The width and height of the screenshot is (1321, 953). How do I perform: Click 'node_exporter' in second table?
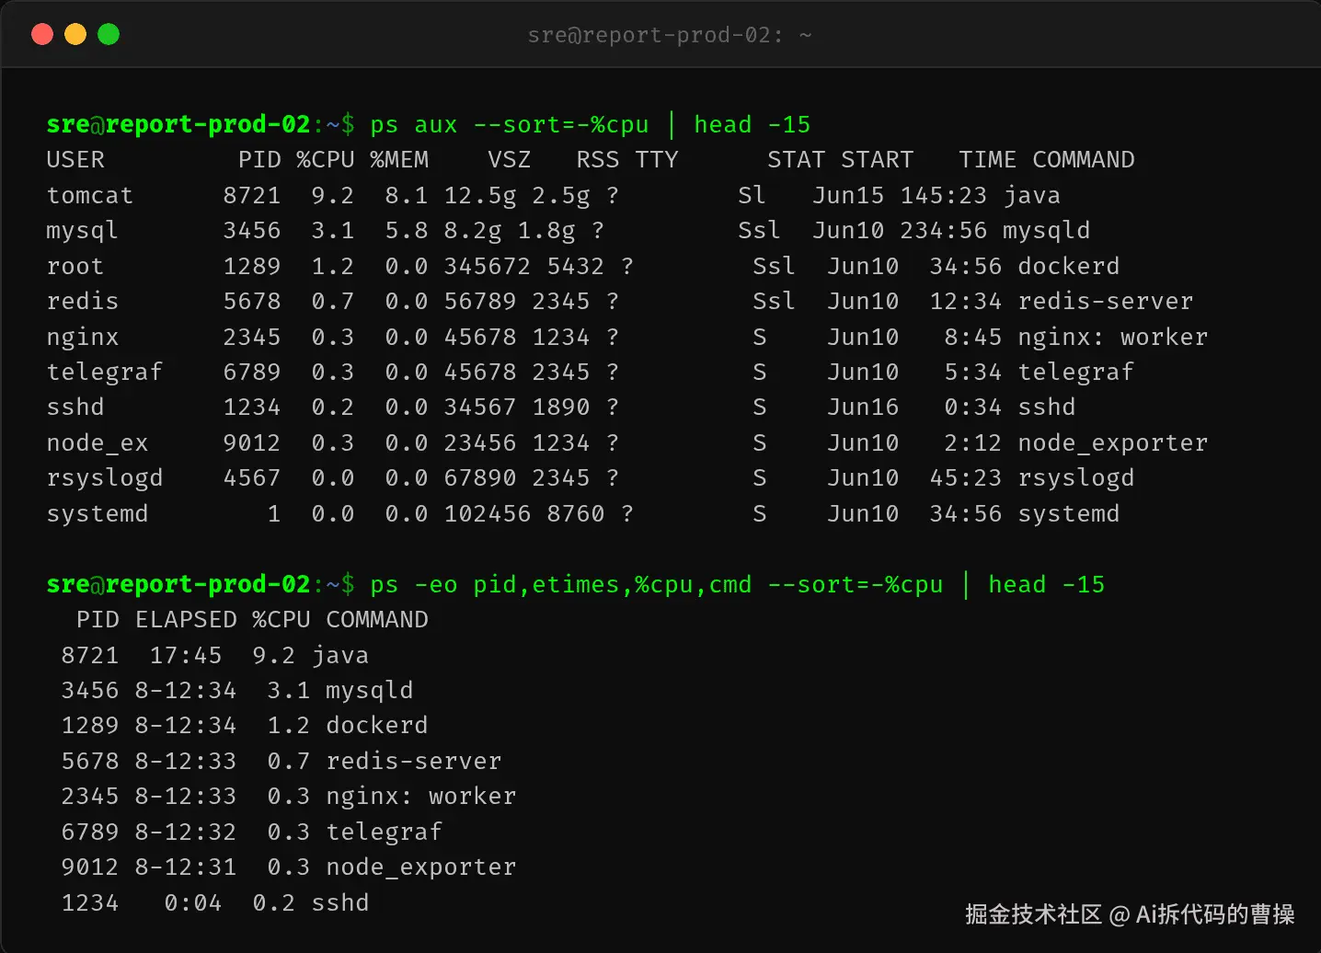click(421, 867)
